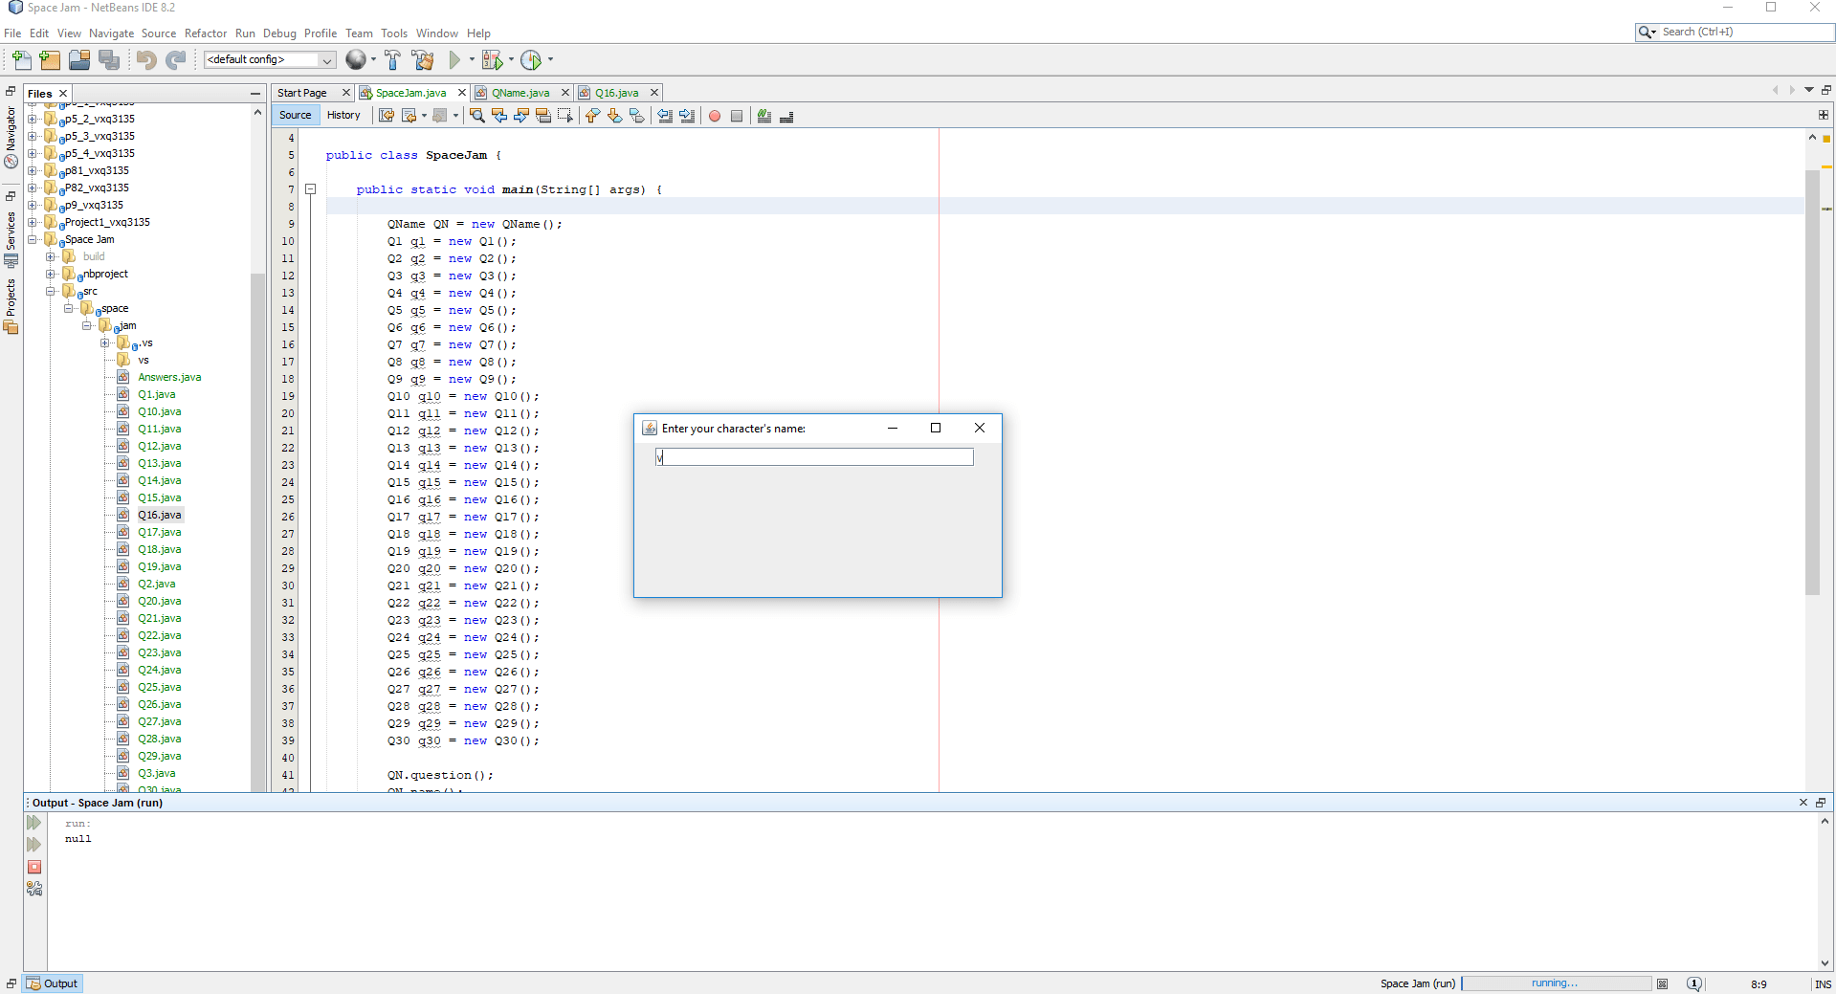Open the default config combo box
This screenshot has height=994, width=1836.
pyautogui.click(x=270, y=59)
